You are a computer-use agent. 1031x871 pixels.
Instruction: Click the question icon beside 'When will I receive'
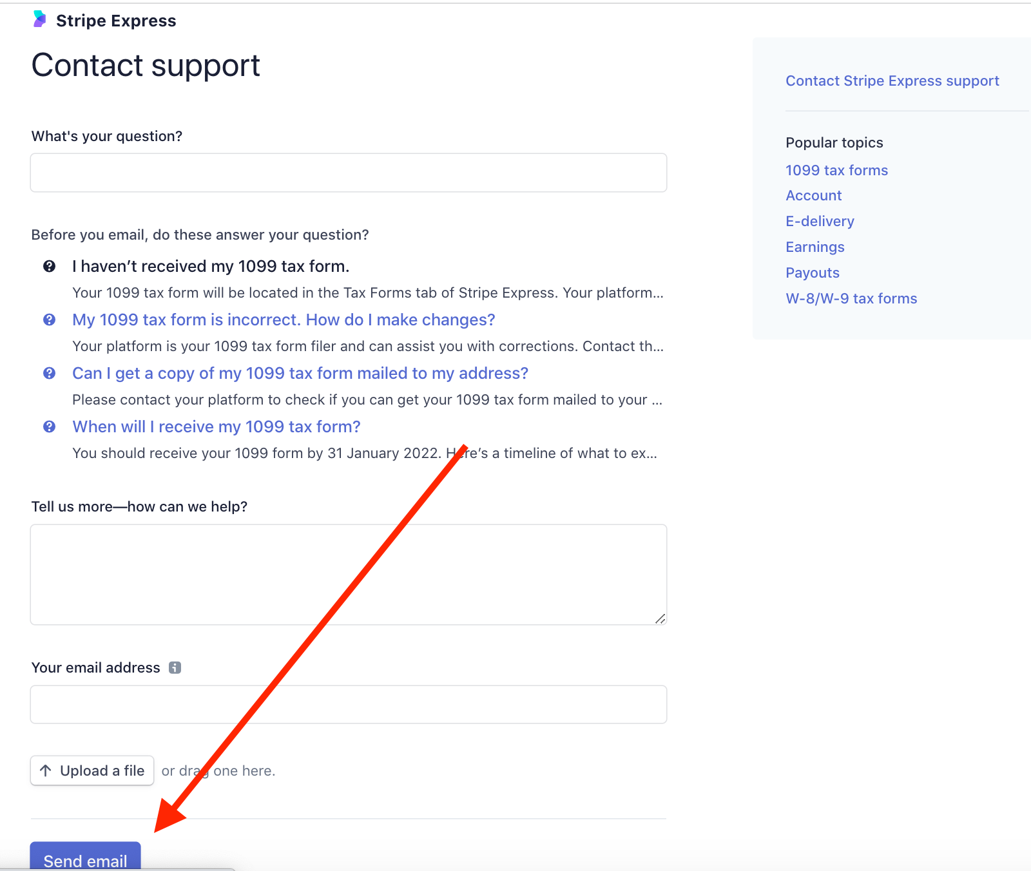[x=49, y=426]
